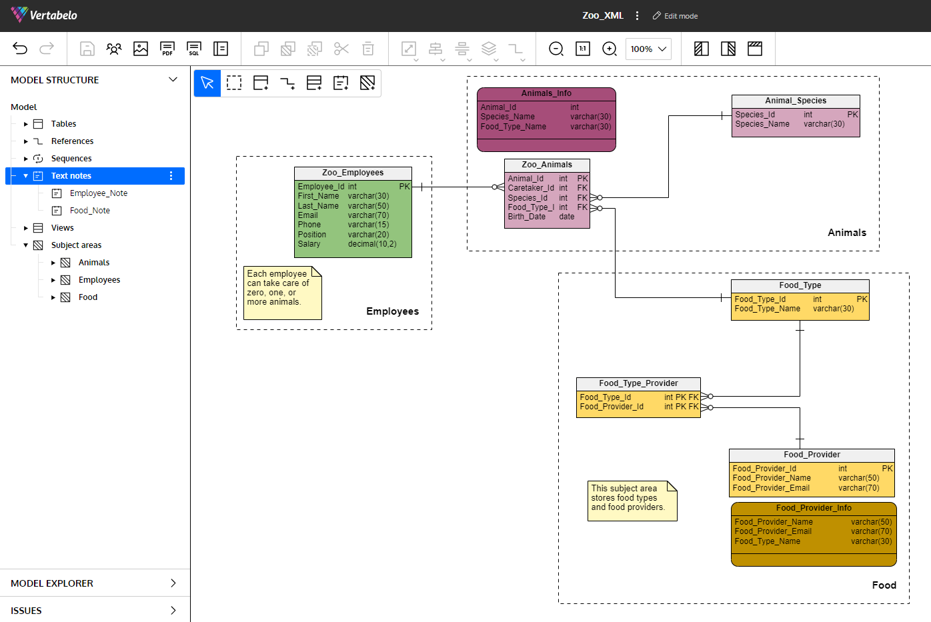Click the undo arrow icon

[x=20, y=49]
